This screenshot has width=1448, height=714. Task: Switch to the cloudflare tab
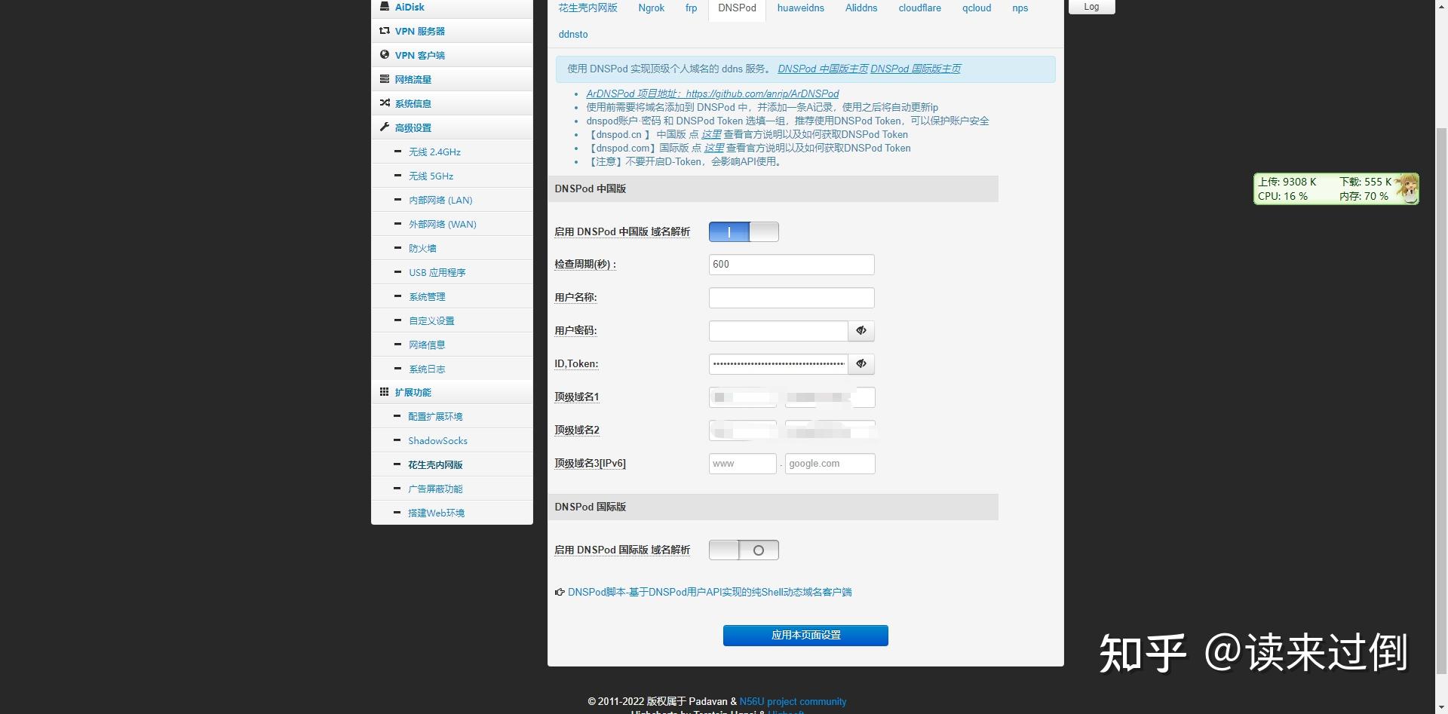click(x=920, y=8)
